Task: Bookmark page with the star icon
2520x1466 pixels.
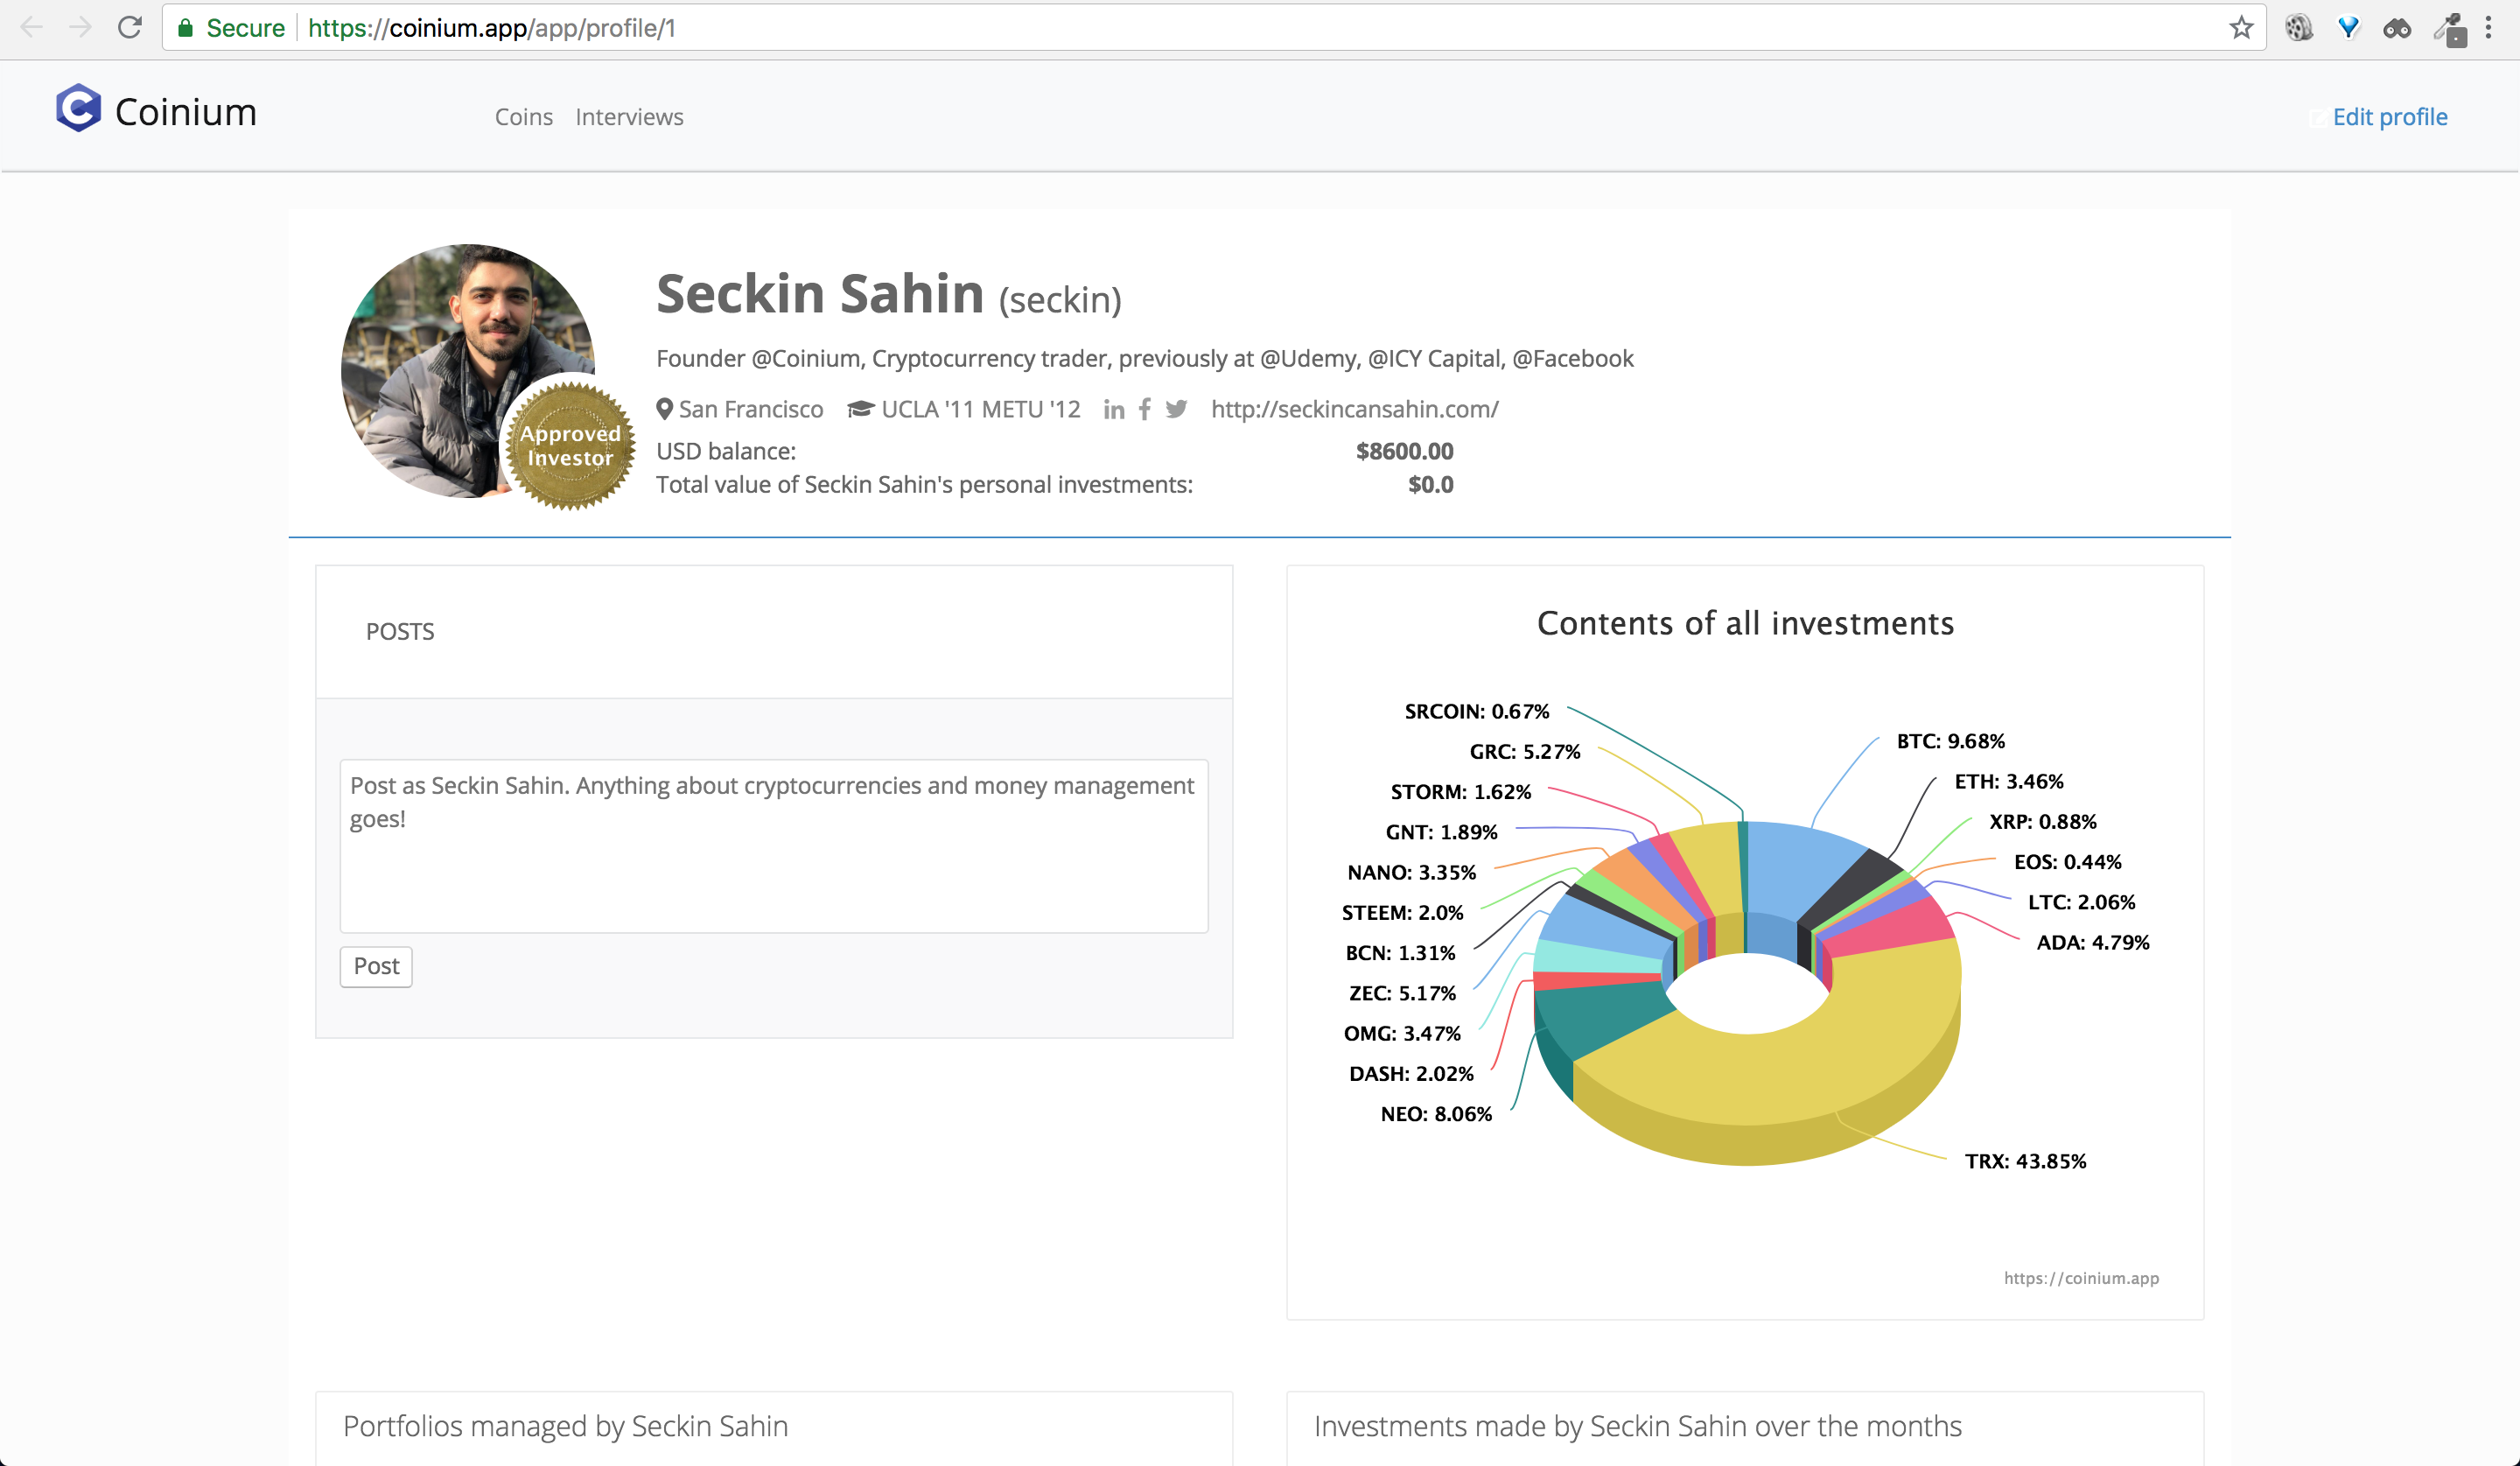Action: point(2240,28)
